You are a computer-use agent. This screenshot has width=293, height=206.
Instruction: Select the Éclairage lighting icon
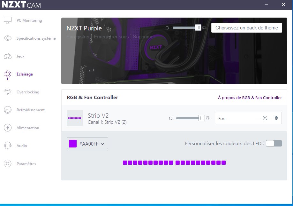[x=8, y=74]
